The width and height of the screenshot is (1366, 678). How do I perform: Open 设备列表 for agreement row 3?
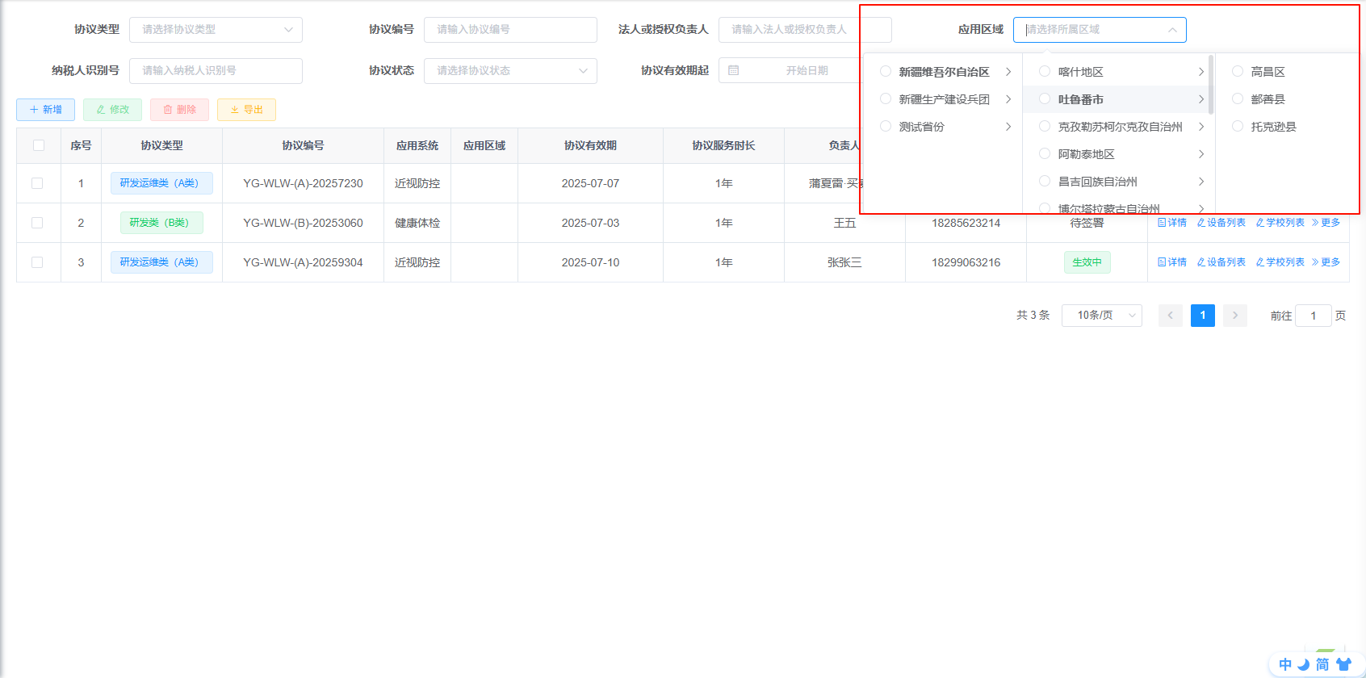point(1221,262)
